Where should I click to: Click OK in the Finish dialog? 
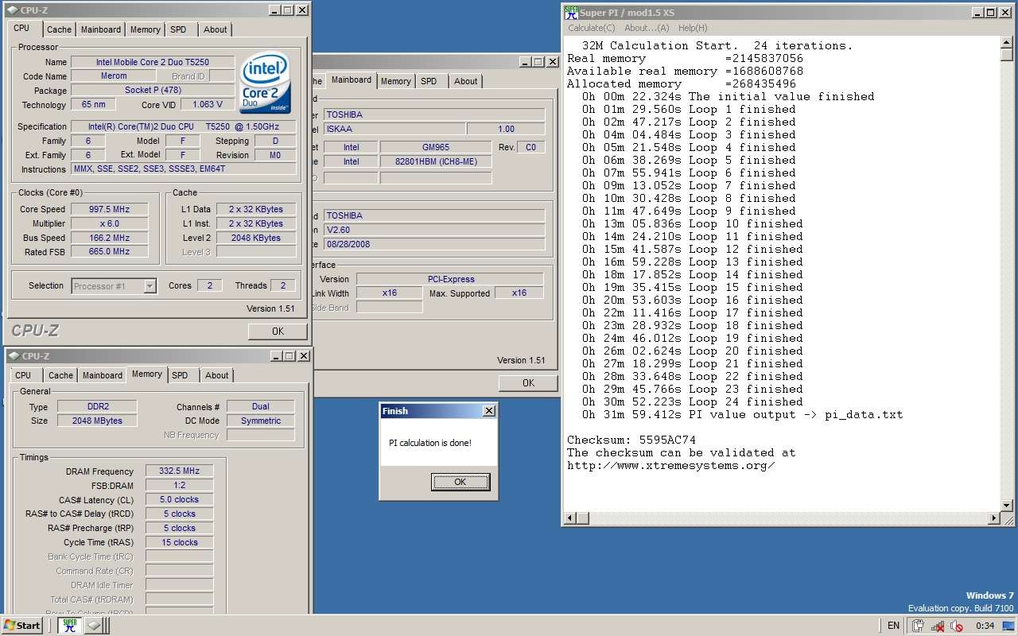click(460, 482)
